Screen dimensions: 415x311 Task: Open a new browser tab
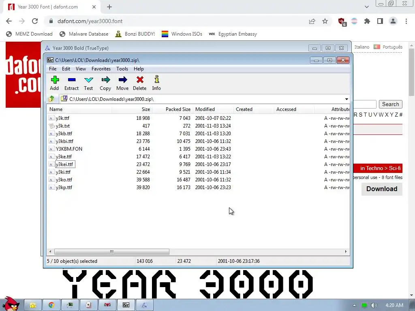click(x=109, y=7)
